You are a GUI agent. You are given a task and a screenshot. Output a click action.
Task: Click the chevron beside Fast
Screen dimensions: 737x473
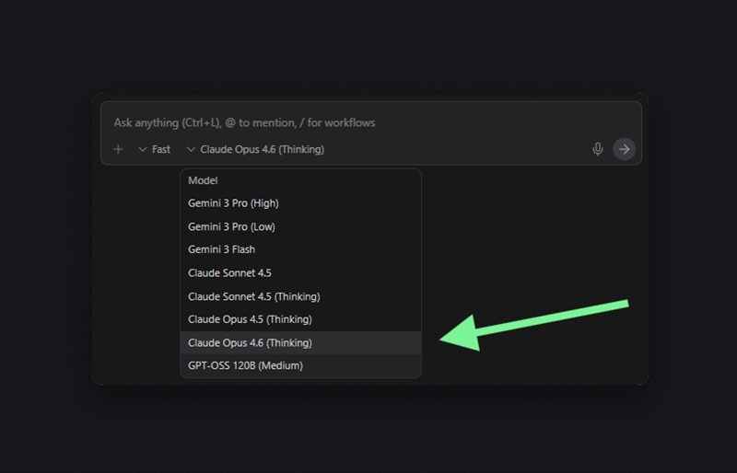[143, 149]
